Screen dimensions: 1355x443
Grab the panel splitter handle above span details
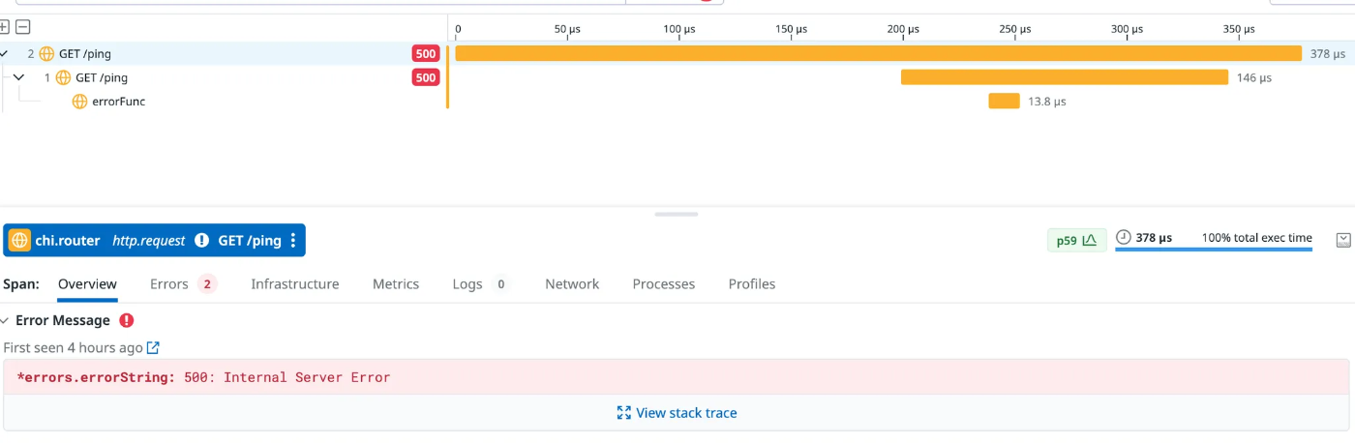(677, 214)
